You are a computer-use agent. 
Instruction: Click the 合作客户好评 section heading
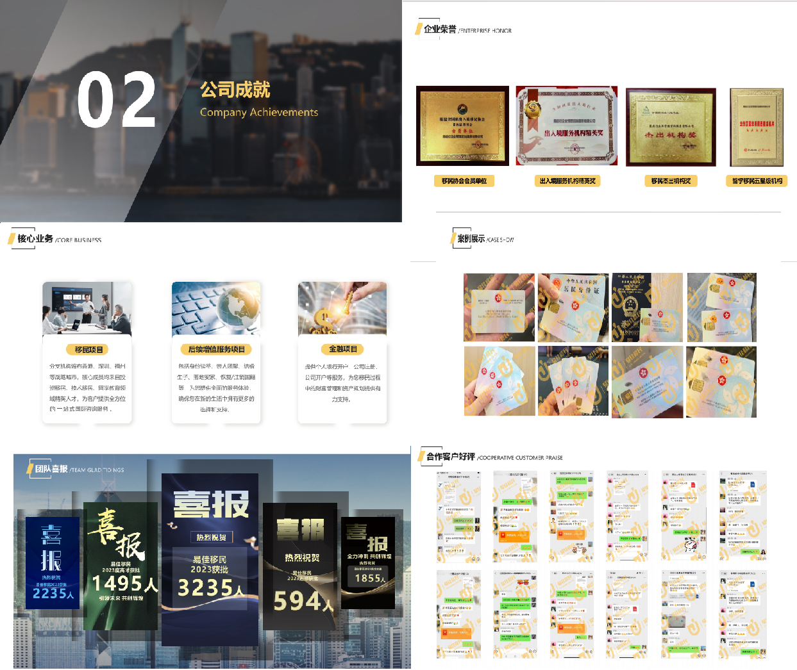(451, 457)
